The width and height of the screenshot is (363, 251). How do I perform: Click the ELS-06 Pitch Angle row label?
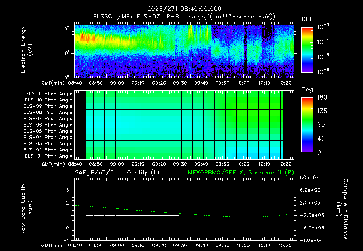pyautogui.click(x=48, y=125)
